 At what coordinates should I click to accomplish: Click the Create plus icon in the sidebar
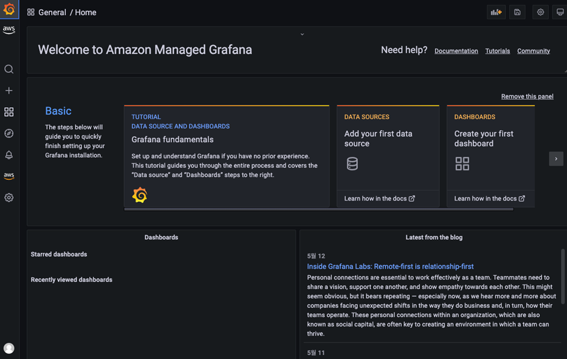(9, 90)
